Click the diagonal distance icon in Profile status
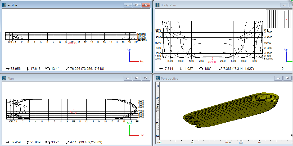 [67, 69]
